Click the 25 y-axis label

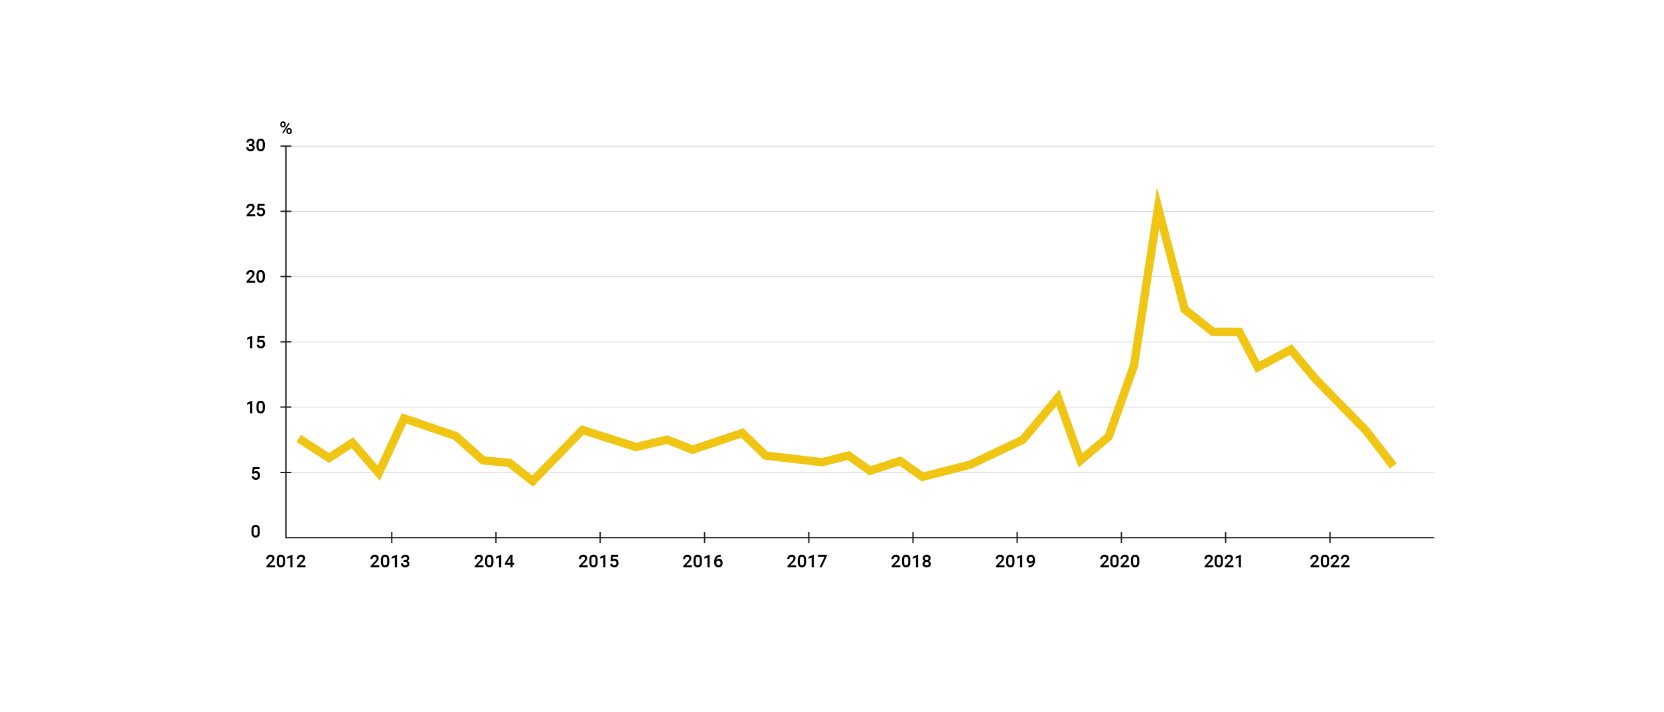coord(256,211)
